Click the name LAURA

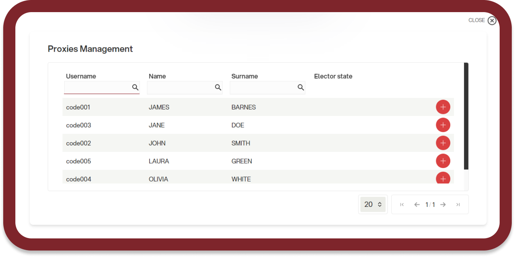point(159,161)
